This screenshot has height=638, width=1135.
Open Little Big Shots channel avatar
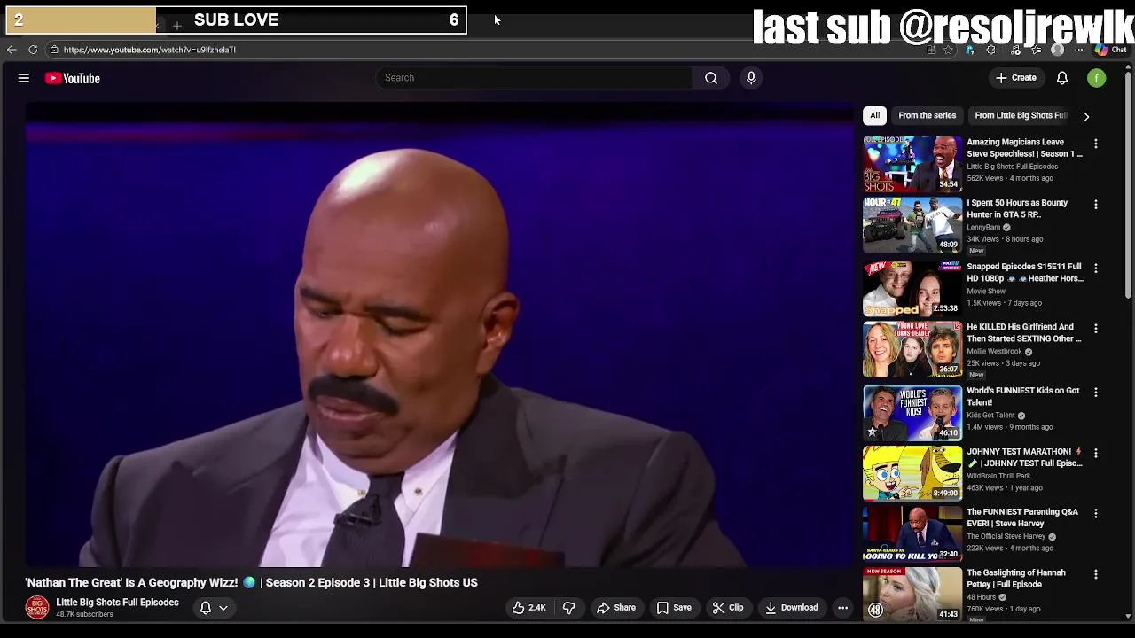[37, 607]
